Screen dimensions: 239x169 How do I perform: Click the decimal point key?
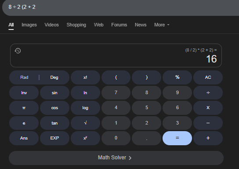(x=147, y=138)
